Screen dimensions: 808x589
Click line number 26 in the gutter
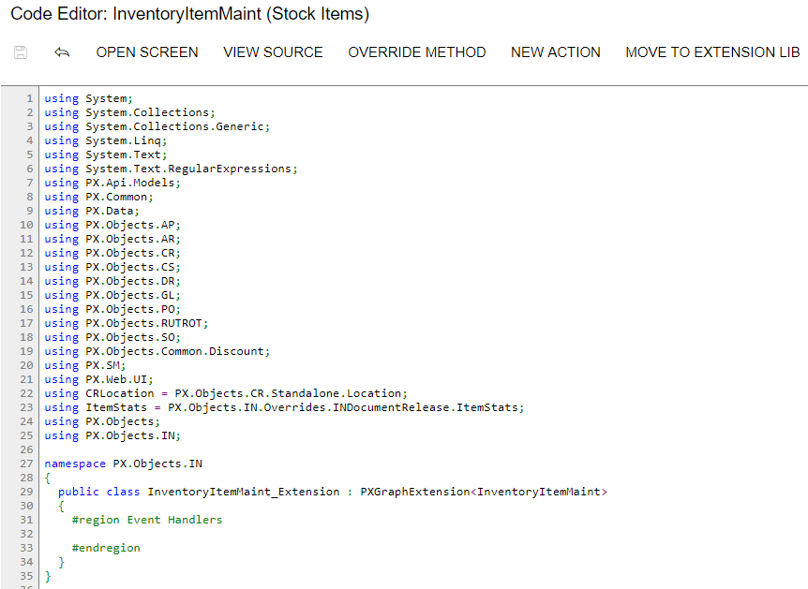coord(27,449)
